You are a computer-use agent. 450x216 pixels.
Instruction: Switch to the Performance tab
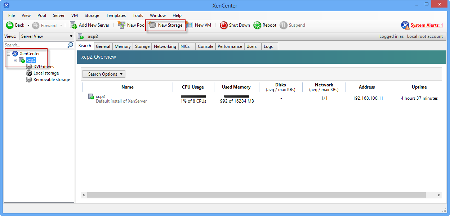coord(230,46)
